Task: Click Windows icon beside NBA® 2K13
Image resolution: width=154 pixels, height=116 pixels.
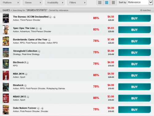Action: [28, 97]
